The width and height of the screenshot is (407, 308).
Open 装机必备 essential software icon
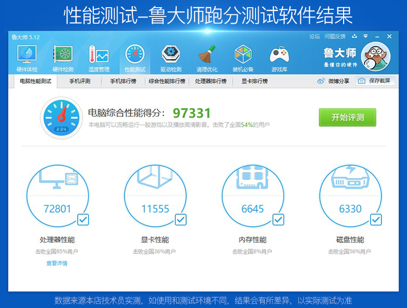243,55
